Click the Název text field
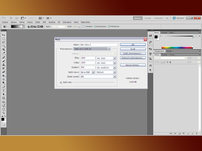 click(98, 44)
